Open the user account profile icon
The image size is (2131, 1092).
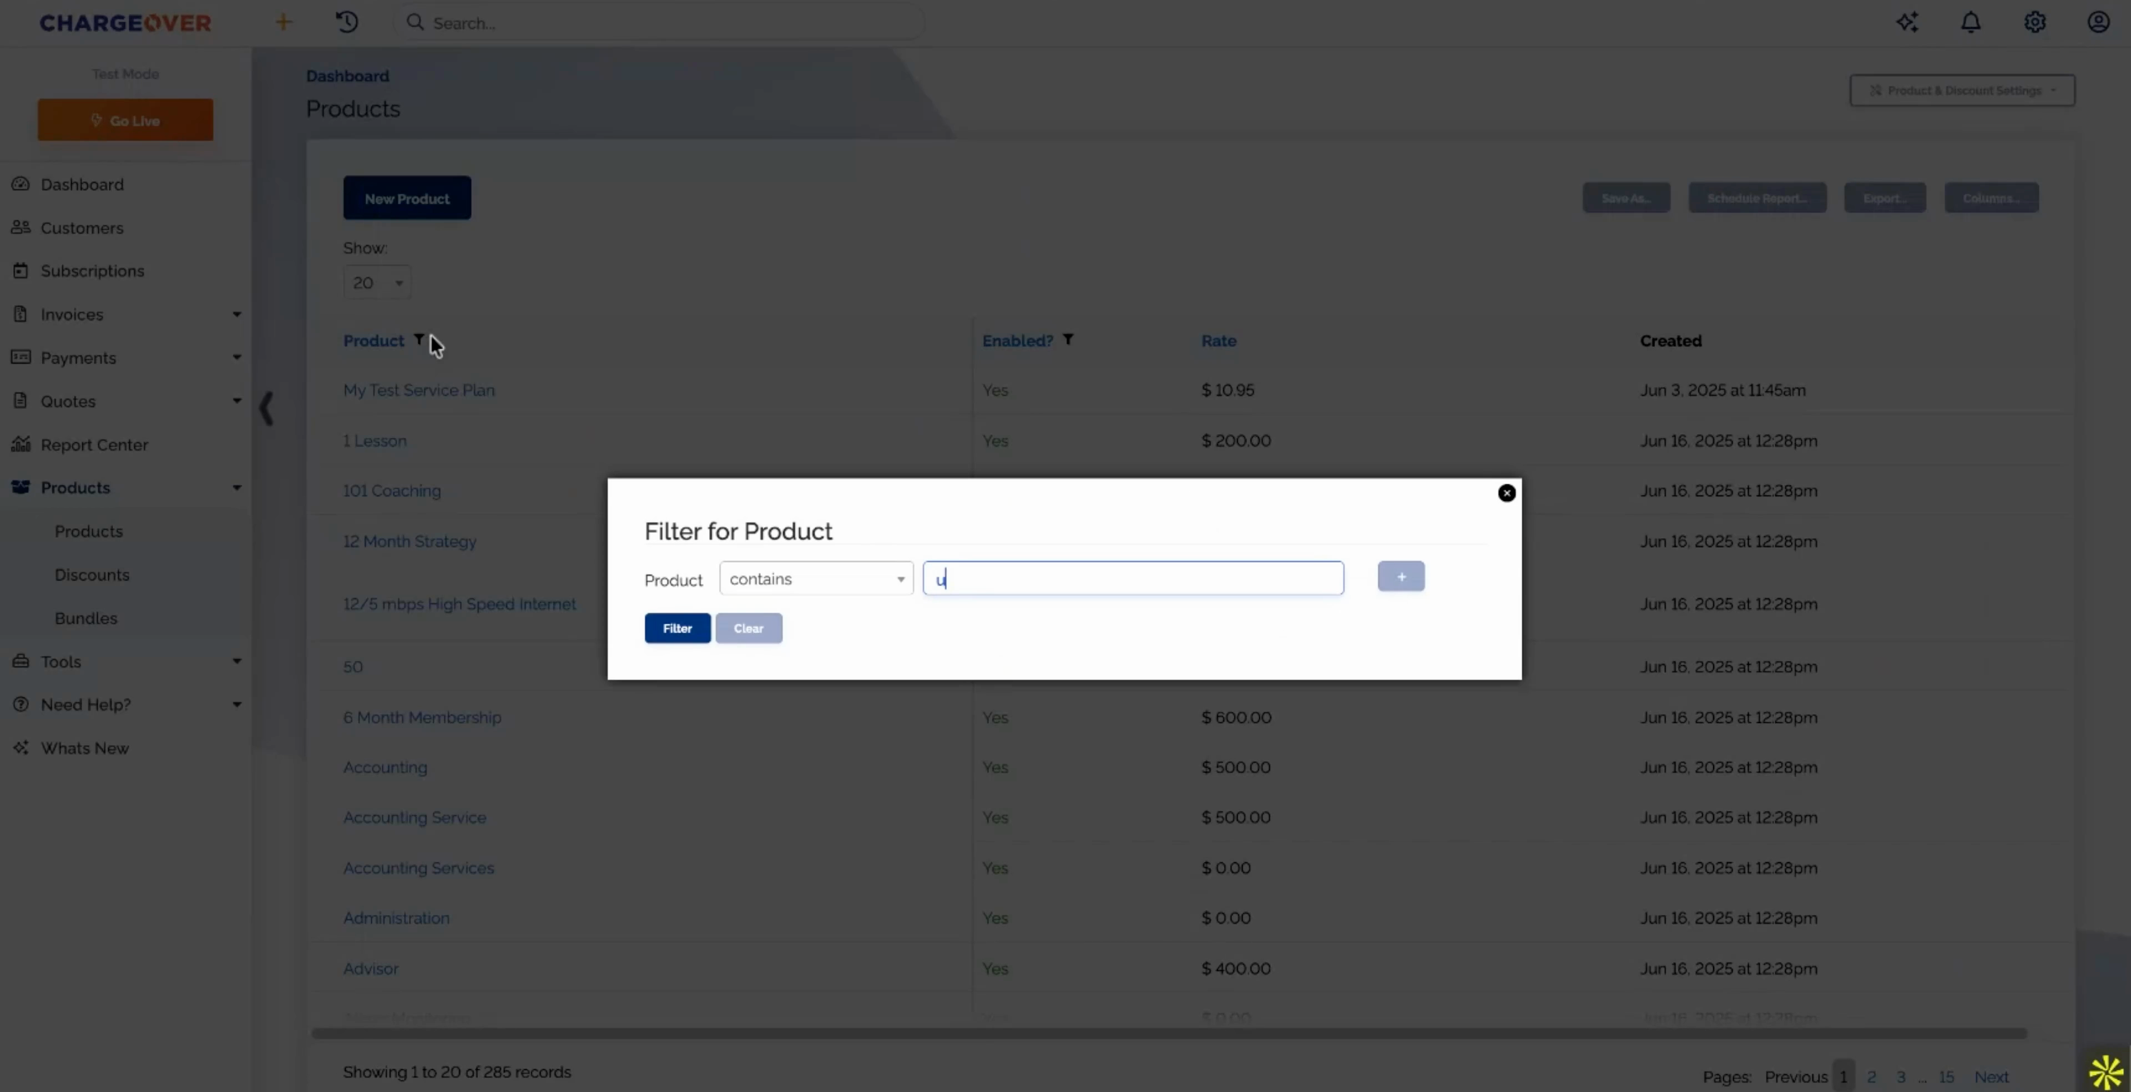pos(2099,22)
